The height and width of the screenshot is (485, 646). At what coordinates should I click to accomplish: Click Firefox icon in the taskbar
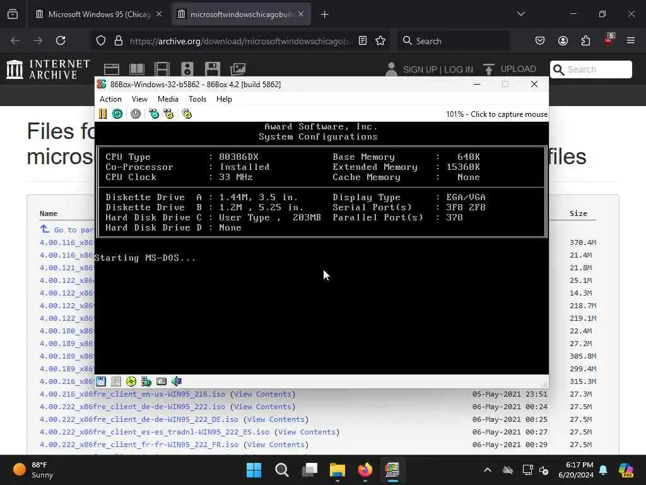365,470
